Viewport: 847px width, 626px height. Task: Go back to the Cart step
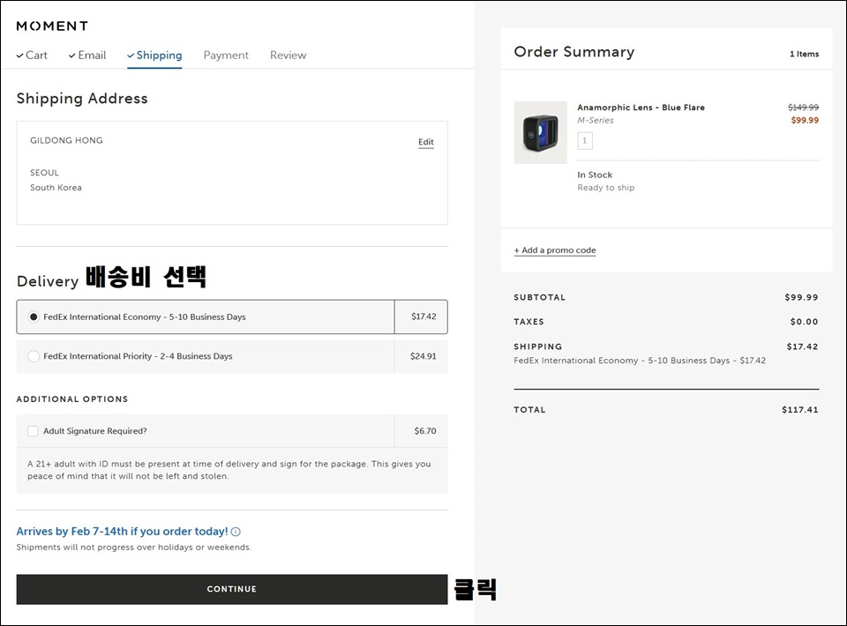(32, 55)
